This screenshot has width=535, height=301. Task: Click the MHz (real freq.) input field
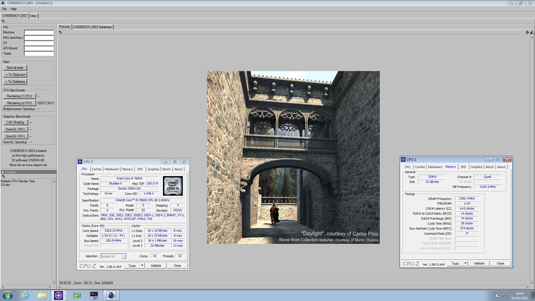(x=39, y=38)
